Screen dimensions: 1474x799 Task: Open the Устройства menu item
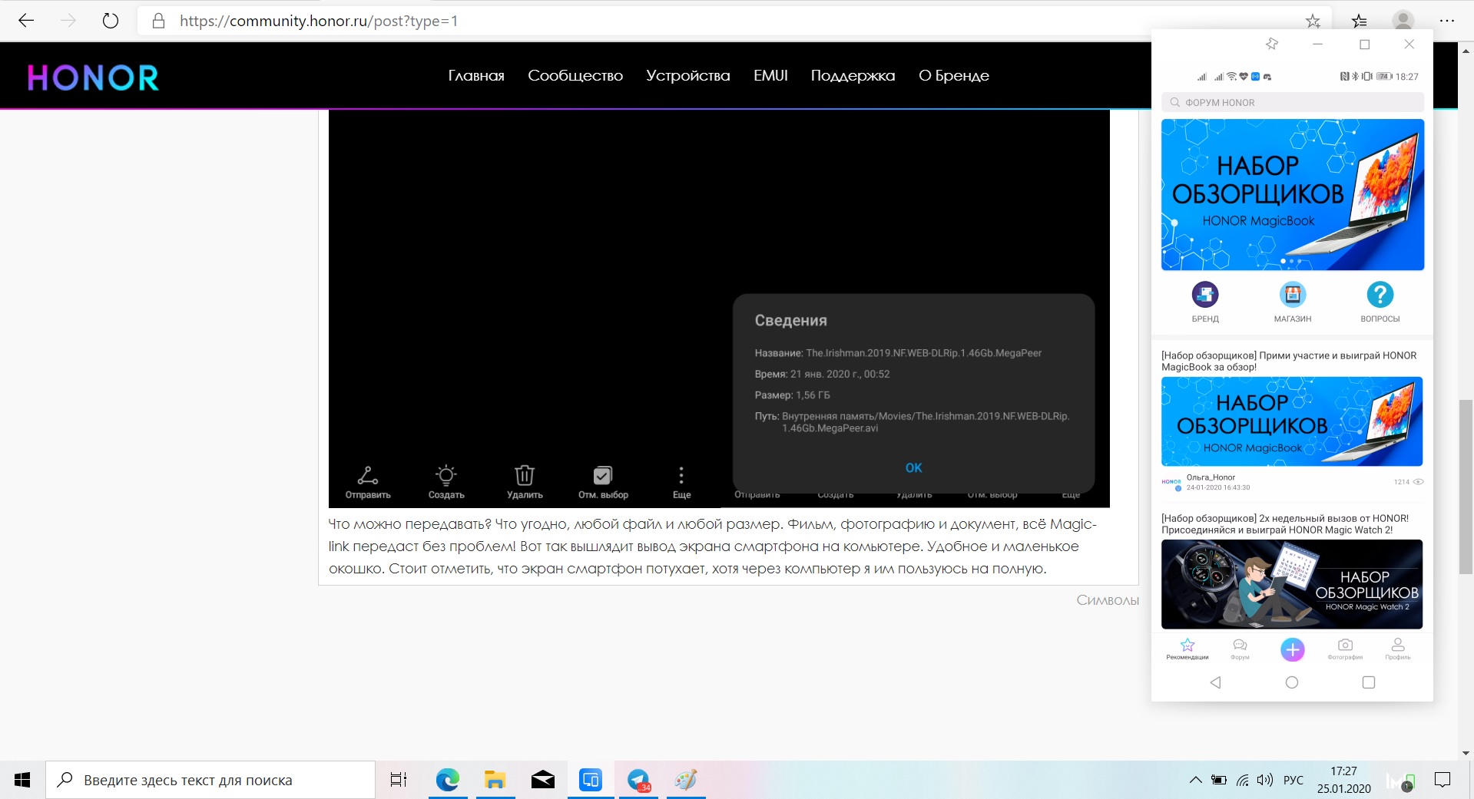(688, 75)
